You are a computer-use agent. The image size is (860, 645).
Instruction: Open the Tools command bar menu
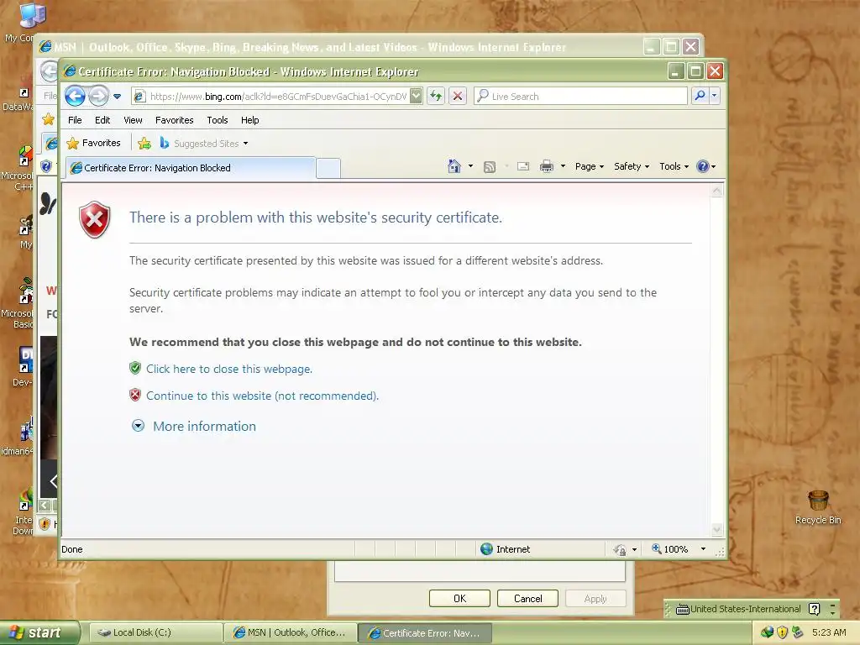(x=674, y=166)
